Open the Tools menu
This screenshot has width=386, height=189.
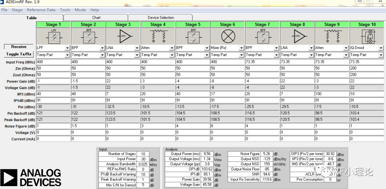(65, 10)
